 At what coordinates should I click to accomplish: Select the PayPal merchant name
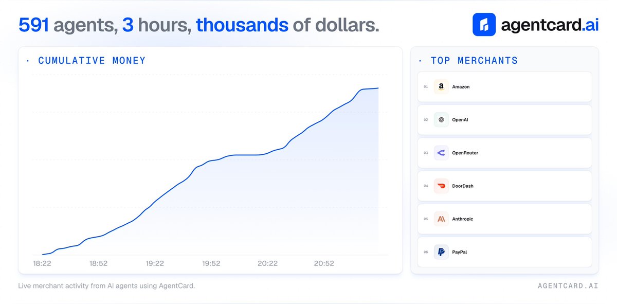(460, 252)
